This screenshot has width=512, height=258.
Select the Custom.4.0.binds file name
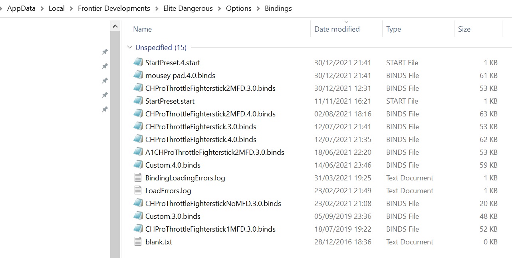(173, 165)
